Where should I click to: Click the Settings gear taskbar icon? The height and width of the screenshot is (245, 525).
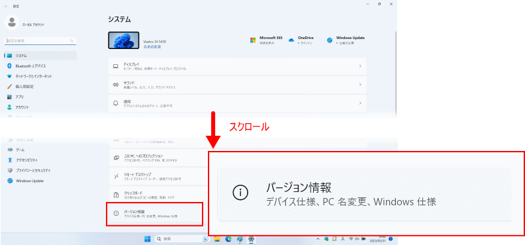pyautogui.click(x=251, y=239)
